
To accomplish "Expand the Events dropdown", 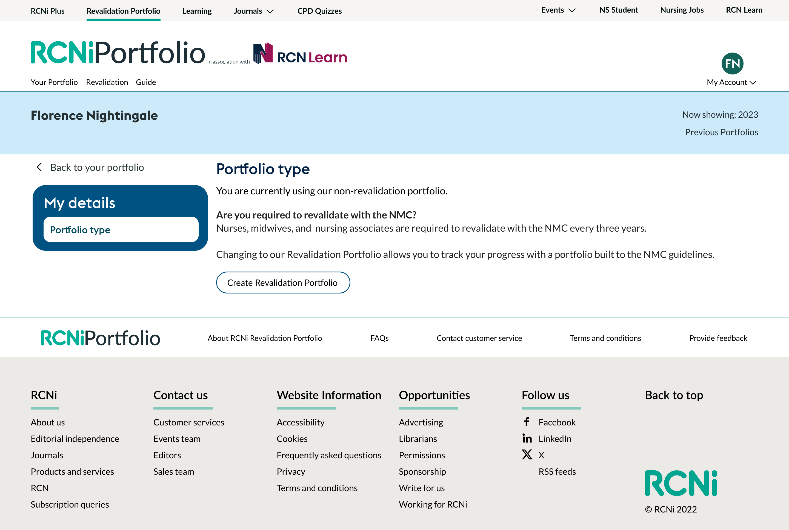I will (558, 10).
